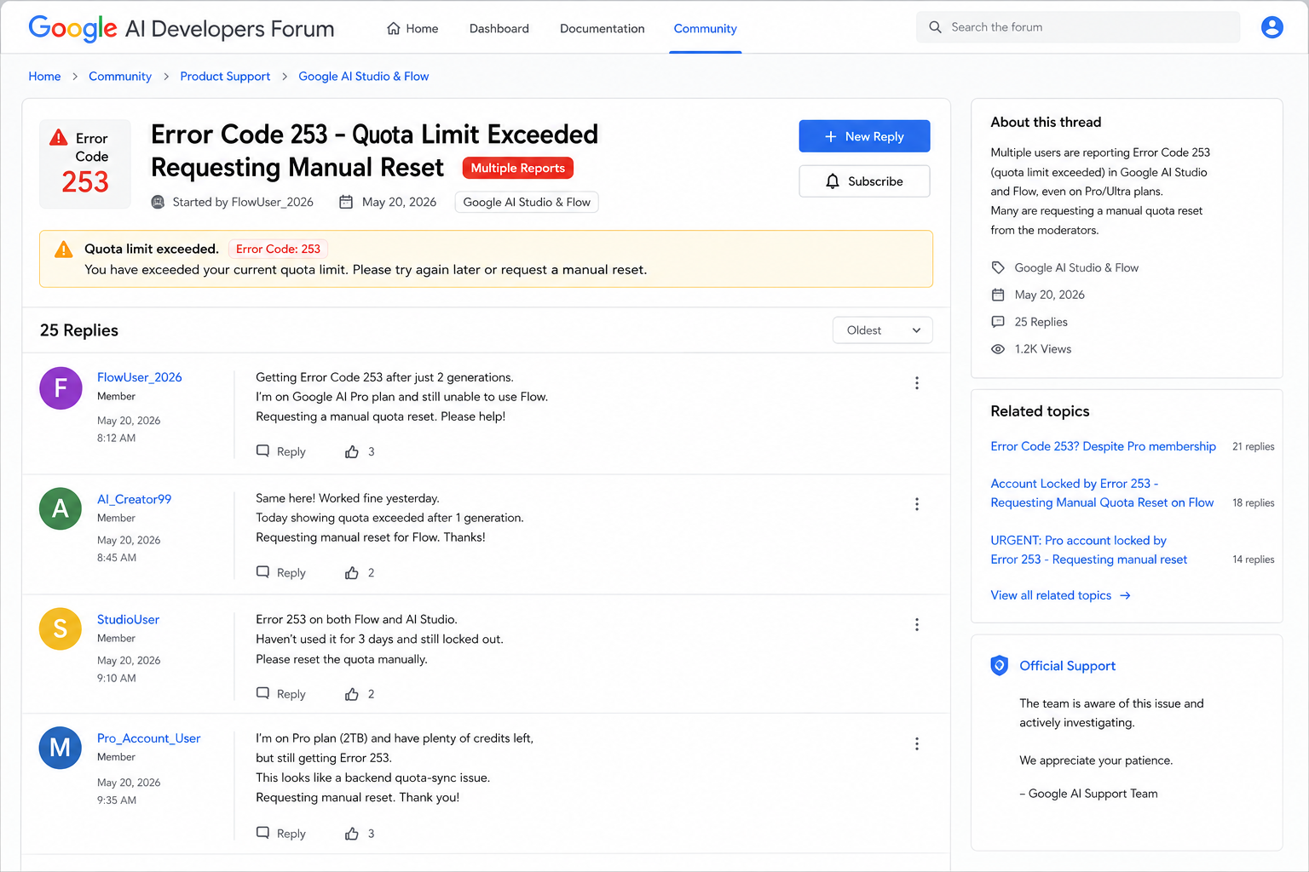1309x872 pixels.
Task: Click Community in the breadcrumb
Action: [x=120, y=77]
